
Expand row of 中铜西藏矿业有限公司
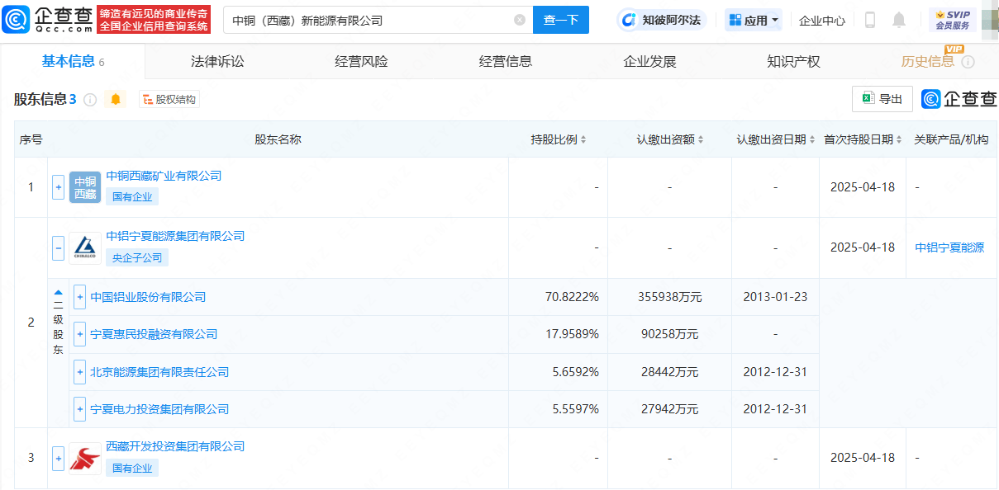tap(58, 187)
